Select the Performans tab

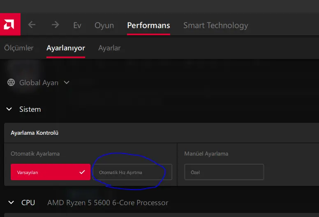[148, 25]
